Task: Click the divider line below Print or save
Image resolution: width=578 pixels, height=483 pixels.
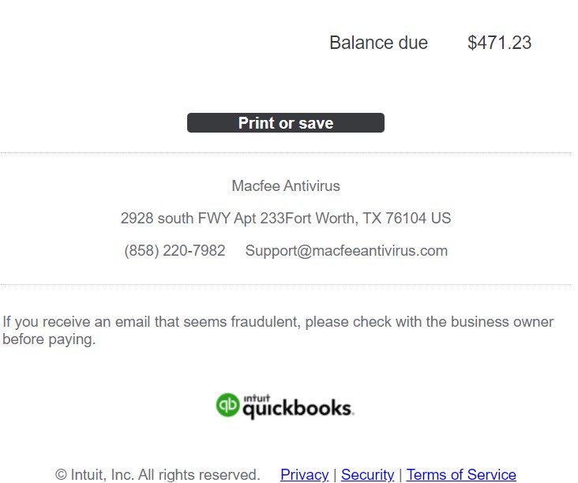Action: 286,152
